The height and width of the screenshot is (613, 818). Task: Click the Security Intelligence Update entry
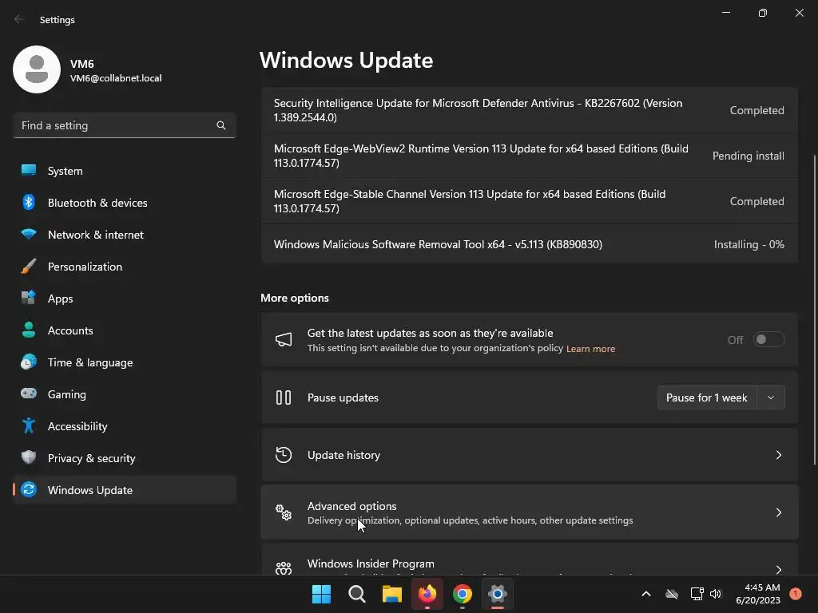click(530, 110)
